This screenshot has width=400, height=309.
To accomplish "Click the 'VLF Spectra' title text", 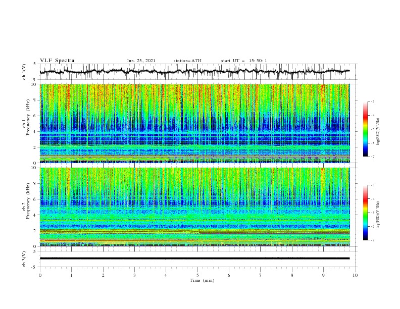I will pyautogui.click(x=57, y=61).
